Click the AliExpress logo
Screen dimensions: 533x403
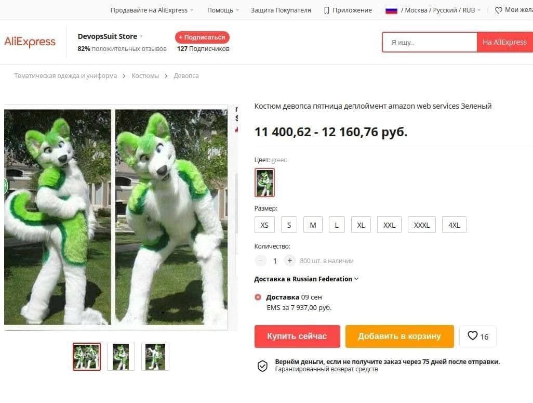pyautogui.click(x=30, y=42)
